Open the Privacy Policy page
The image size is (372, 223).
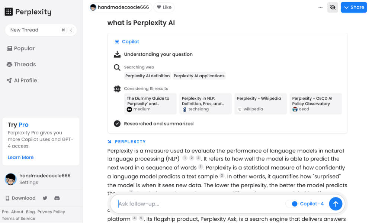51,211
